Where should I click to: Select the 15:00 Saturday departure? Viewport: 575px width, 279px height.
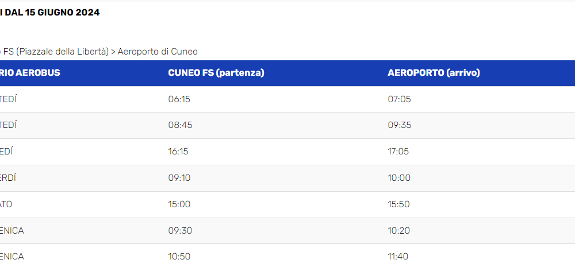pyautogui.click(x=179, y=204)
